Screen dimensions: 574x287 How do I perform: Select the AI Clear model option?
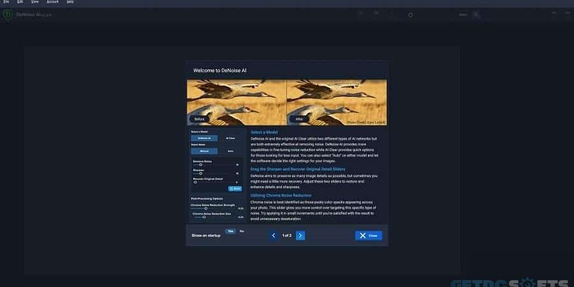(x=230, y=138)
